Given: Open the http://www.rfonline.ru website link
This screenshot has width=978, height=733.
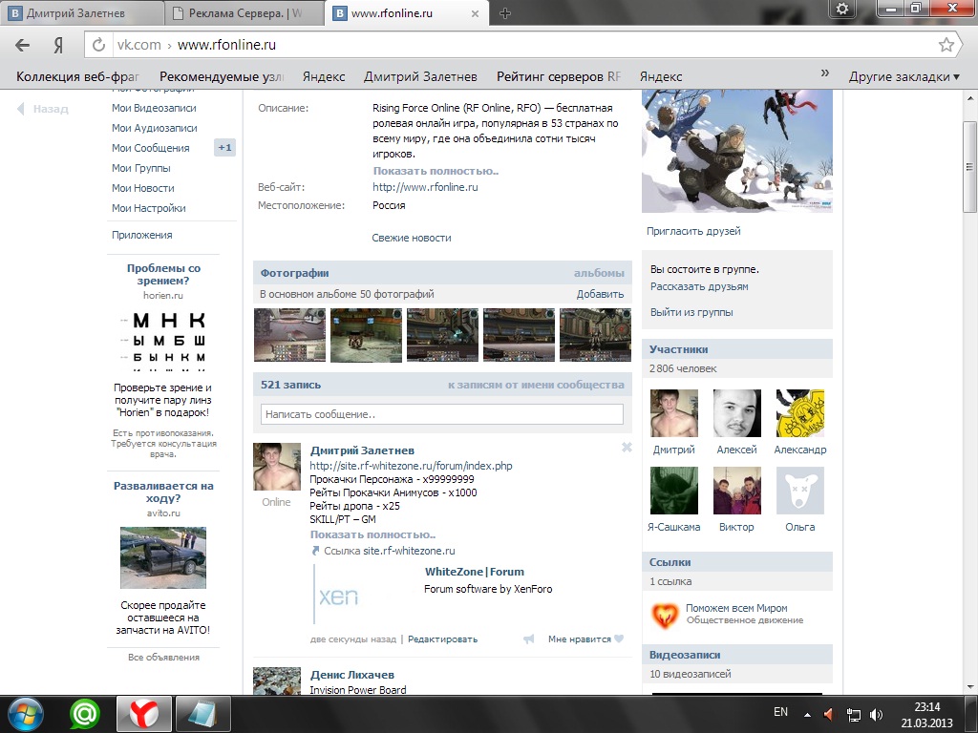Looking at the screenshot, I should (425, 187).
